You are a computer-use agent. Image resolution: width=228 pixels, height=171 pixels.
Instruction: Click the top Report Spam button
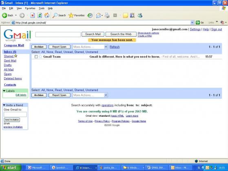59,47
